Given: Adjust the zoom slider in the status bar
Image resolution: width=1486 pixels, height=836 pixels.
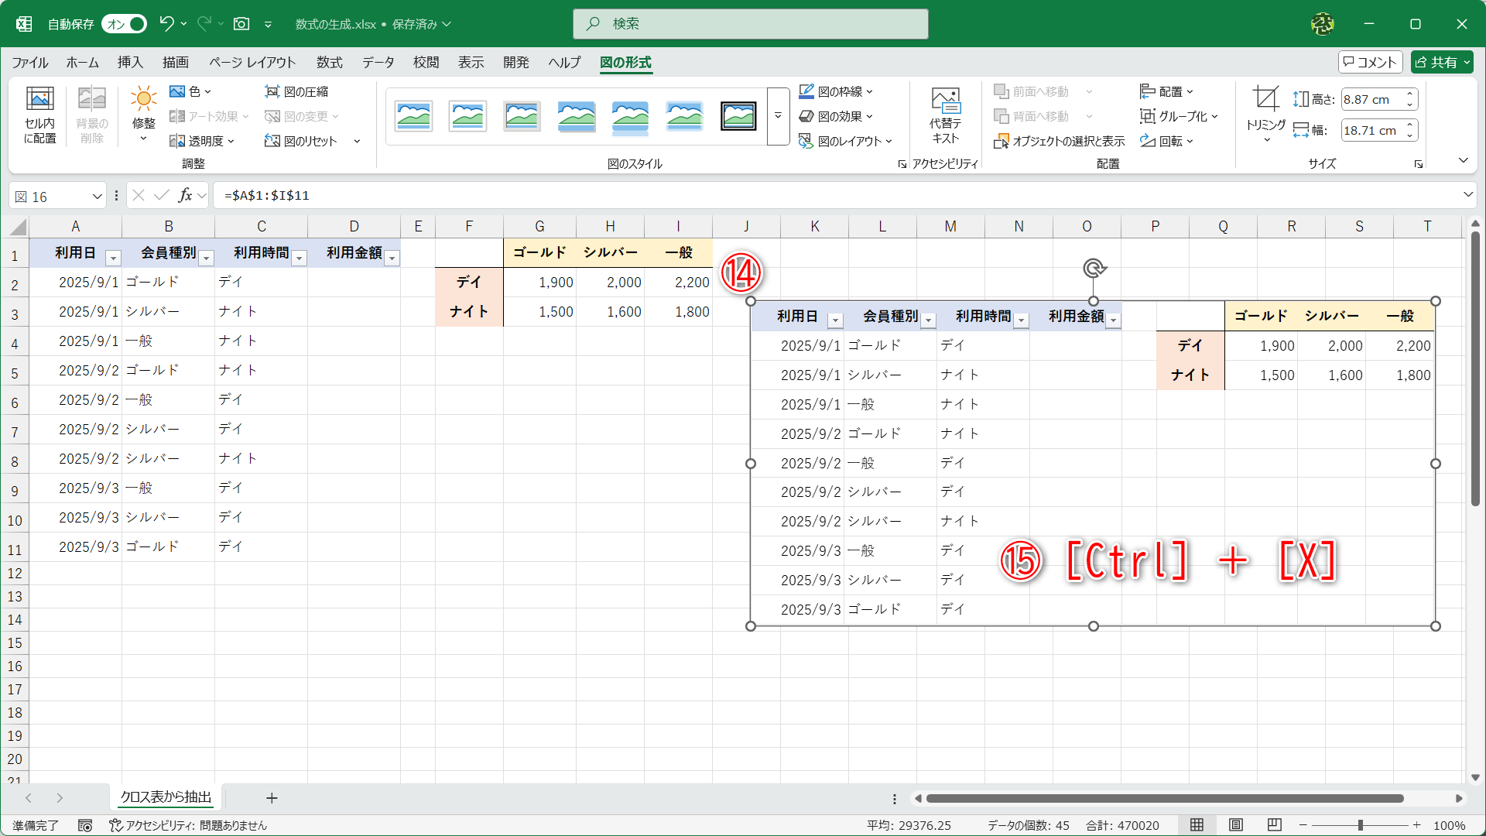Looking at the screenshot, I should coord(1358,825).
